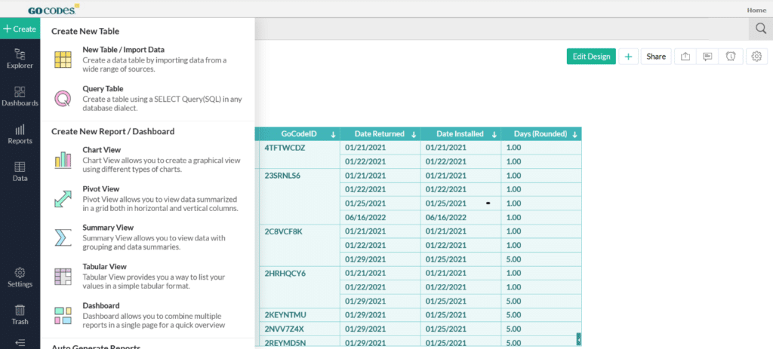Sort by the GoCodeID column arrow
Image resolution: width=773 pixels, height=349 pixels.
[x=334, y=134]
